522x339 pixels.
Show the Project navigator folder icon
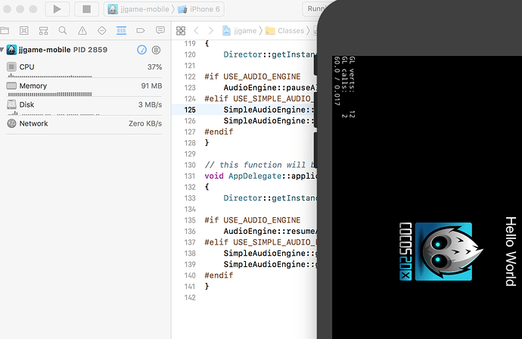point(5,30)
